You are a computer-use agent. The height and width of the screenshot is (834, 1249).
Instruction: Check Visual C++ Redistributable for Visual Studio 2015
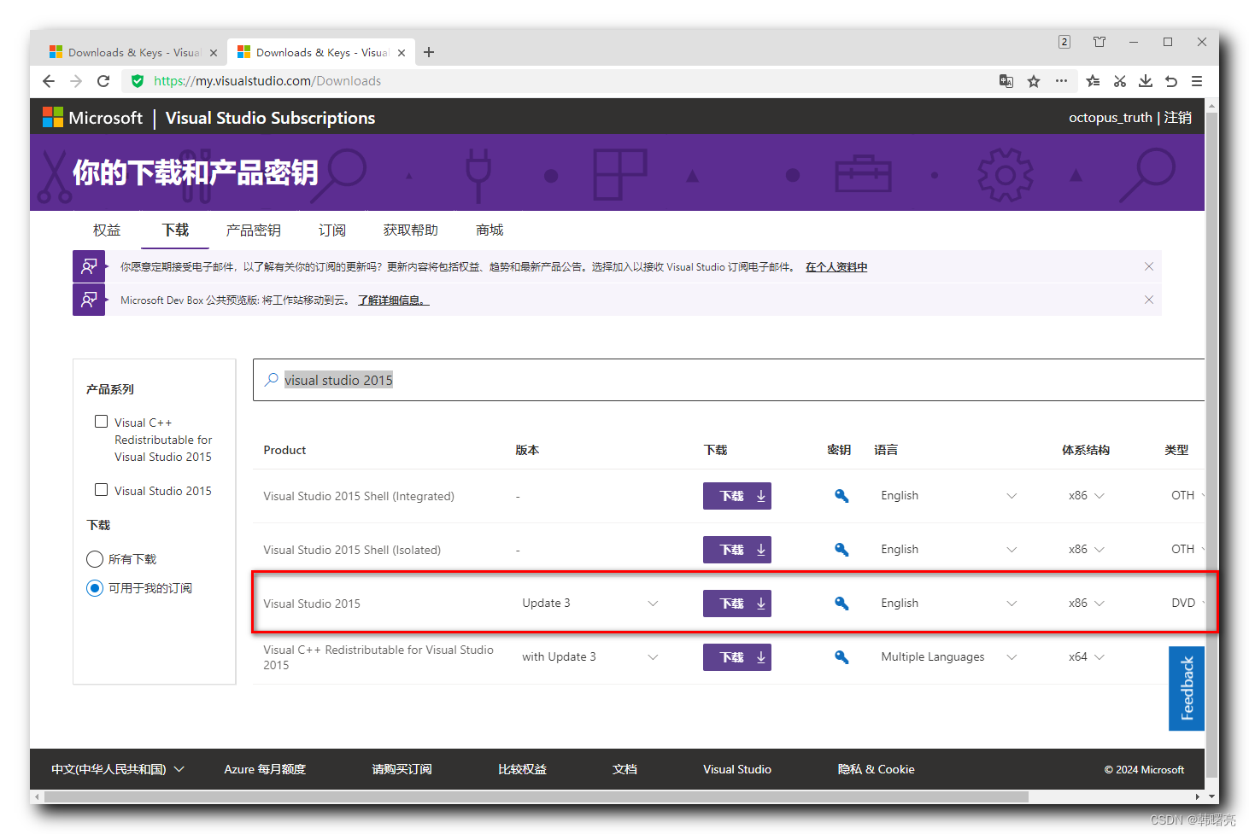101,422
